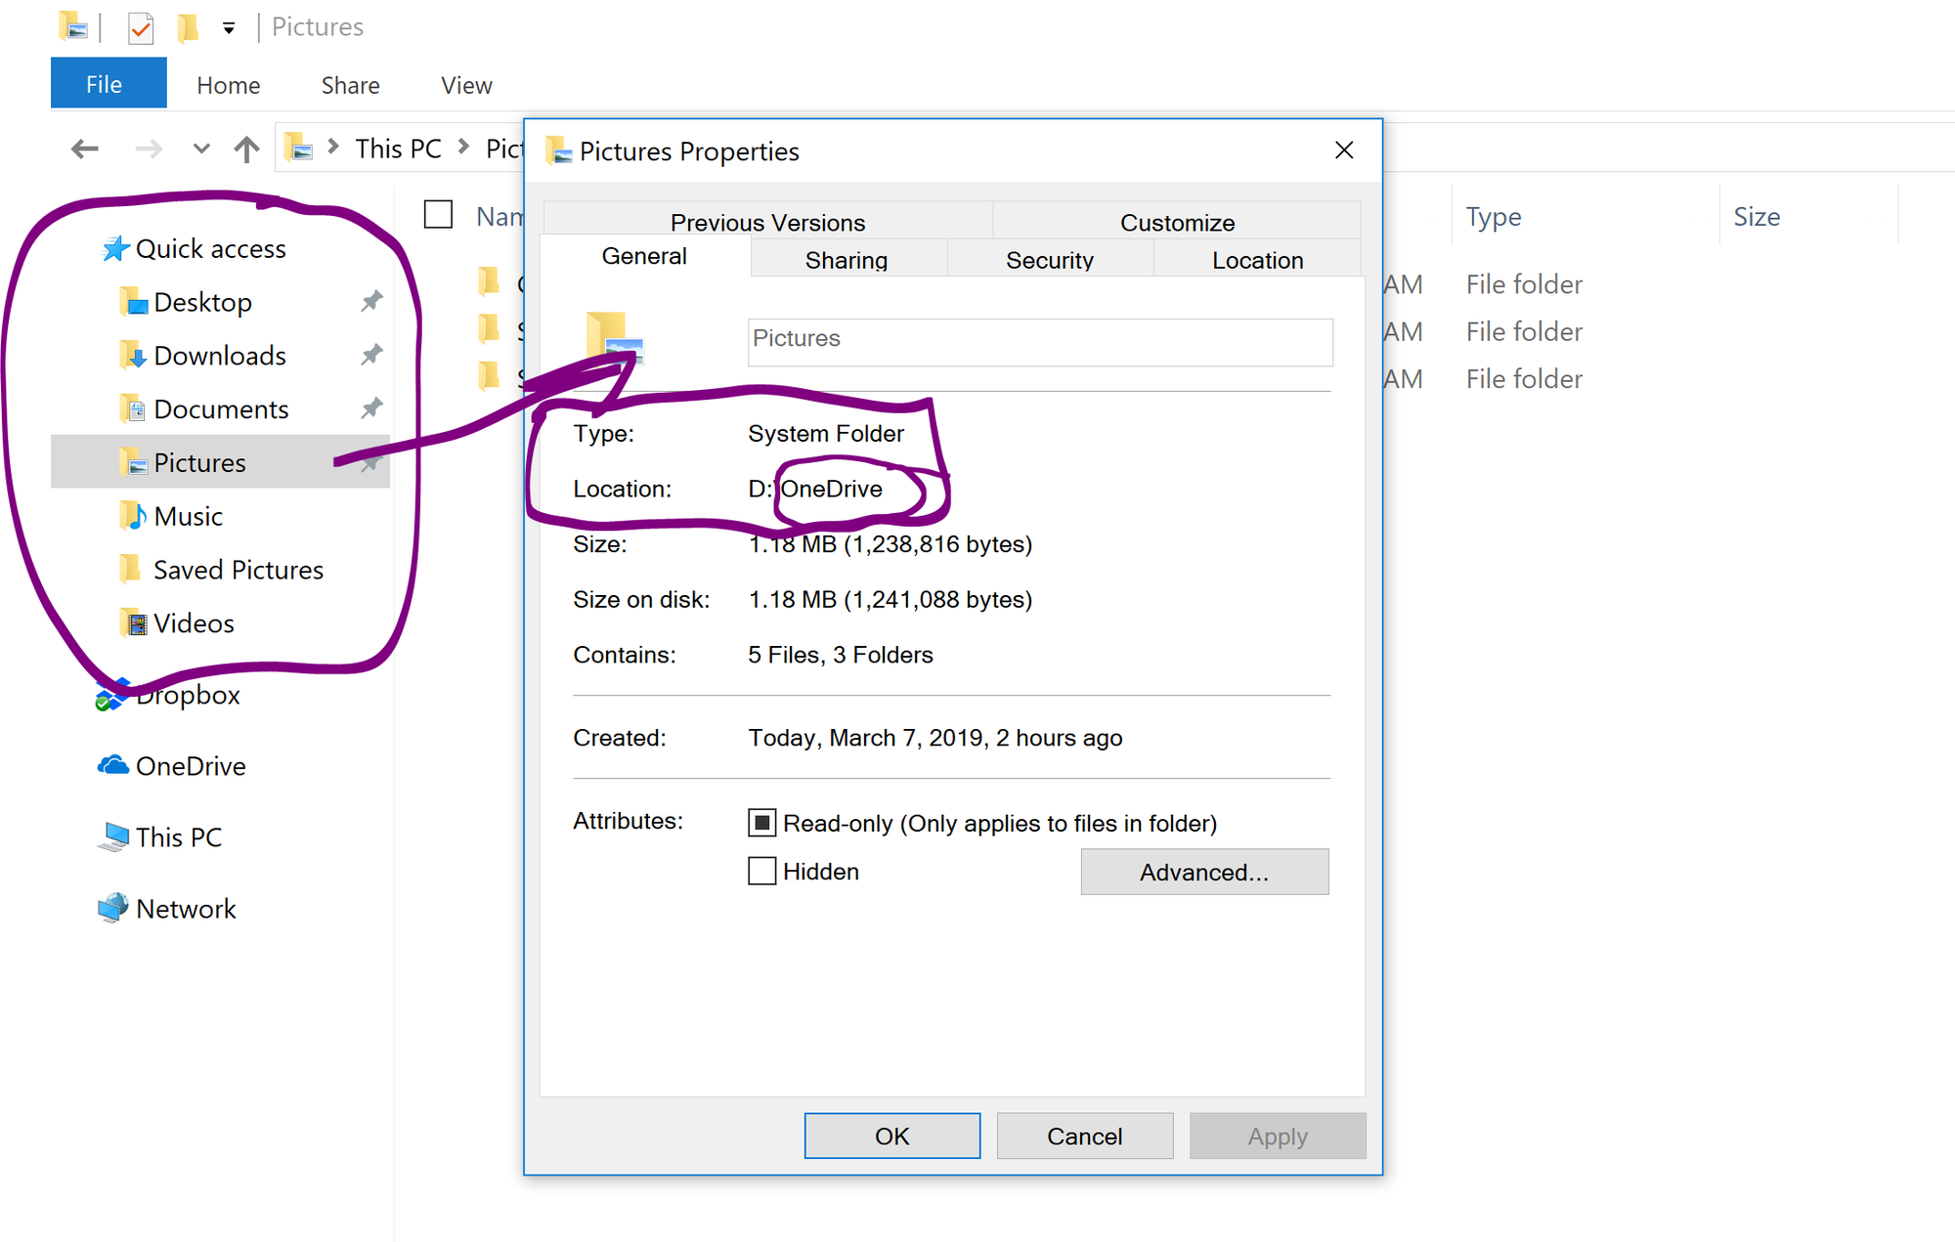
Task: Sort by the Size column header
Action: [x=1757, y=216]
